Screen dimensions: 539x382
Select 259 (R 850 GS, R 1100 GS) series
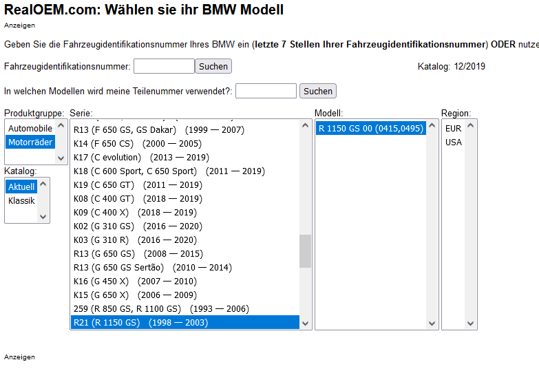[185, 309]
